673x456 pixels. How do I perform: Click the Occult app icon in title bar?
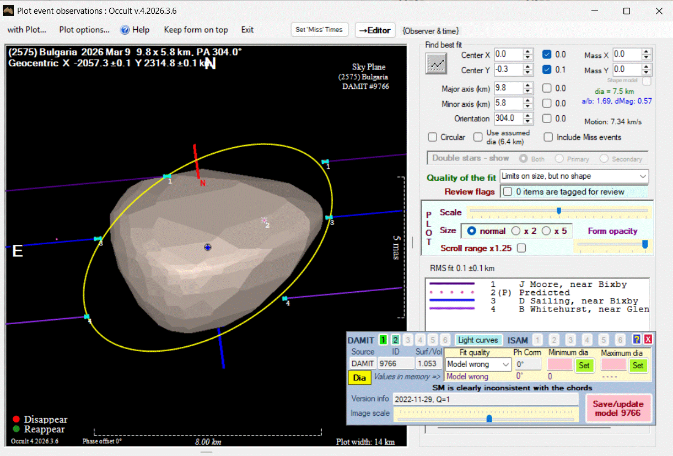click(8, 11)
